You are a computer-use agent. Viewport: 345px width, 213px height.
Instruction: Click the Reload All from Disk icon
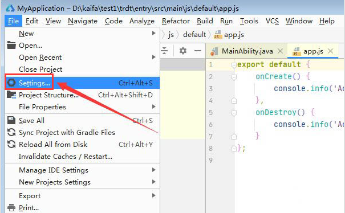point(11,144)
